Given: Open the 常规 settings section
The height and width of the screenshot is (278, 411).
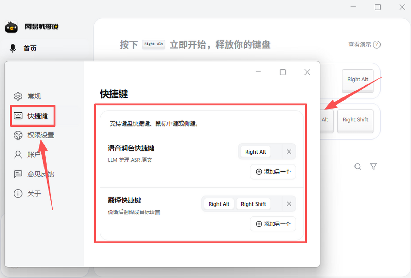Looking at the screenshot, I should [27, 96].
